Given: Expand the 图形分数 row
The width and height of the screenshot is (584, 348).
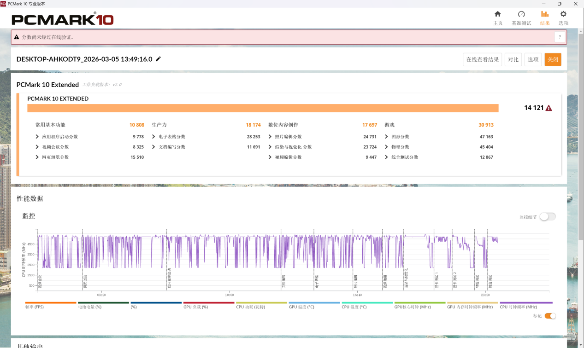Looking at the screenshot, I should [386, 137].
